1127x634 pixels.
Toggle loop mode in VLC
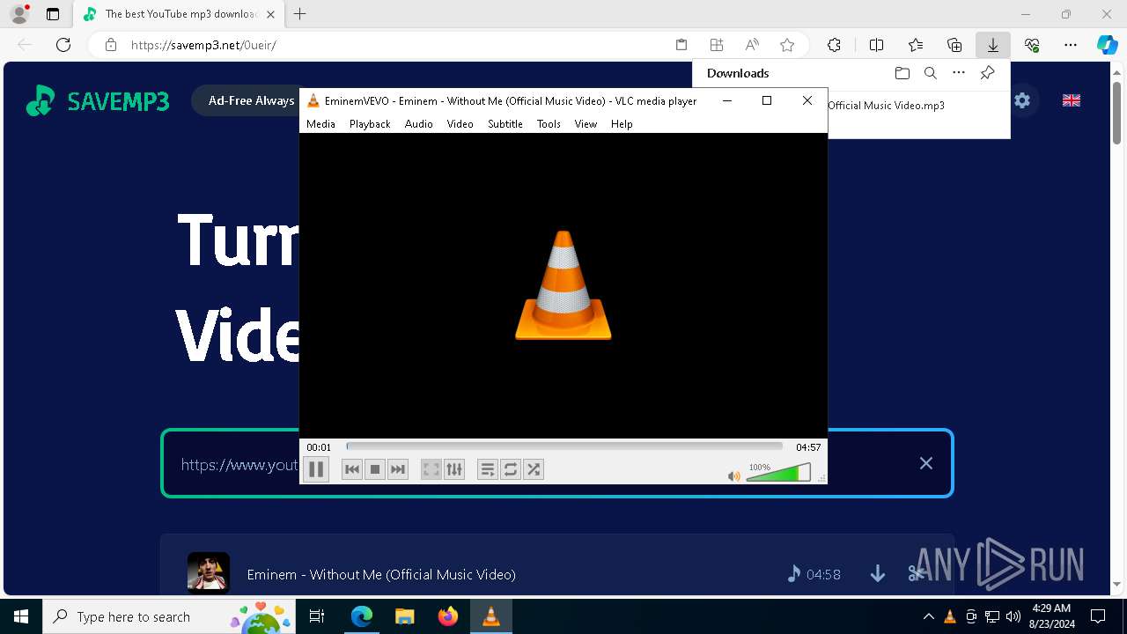coord(510,469)
